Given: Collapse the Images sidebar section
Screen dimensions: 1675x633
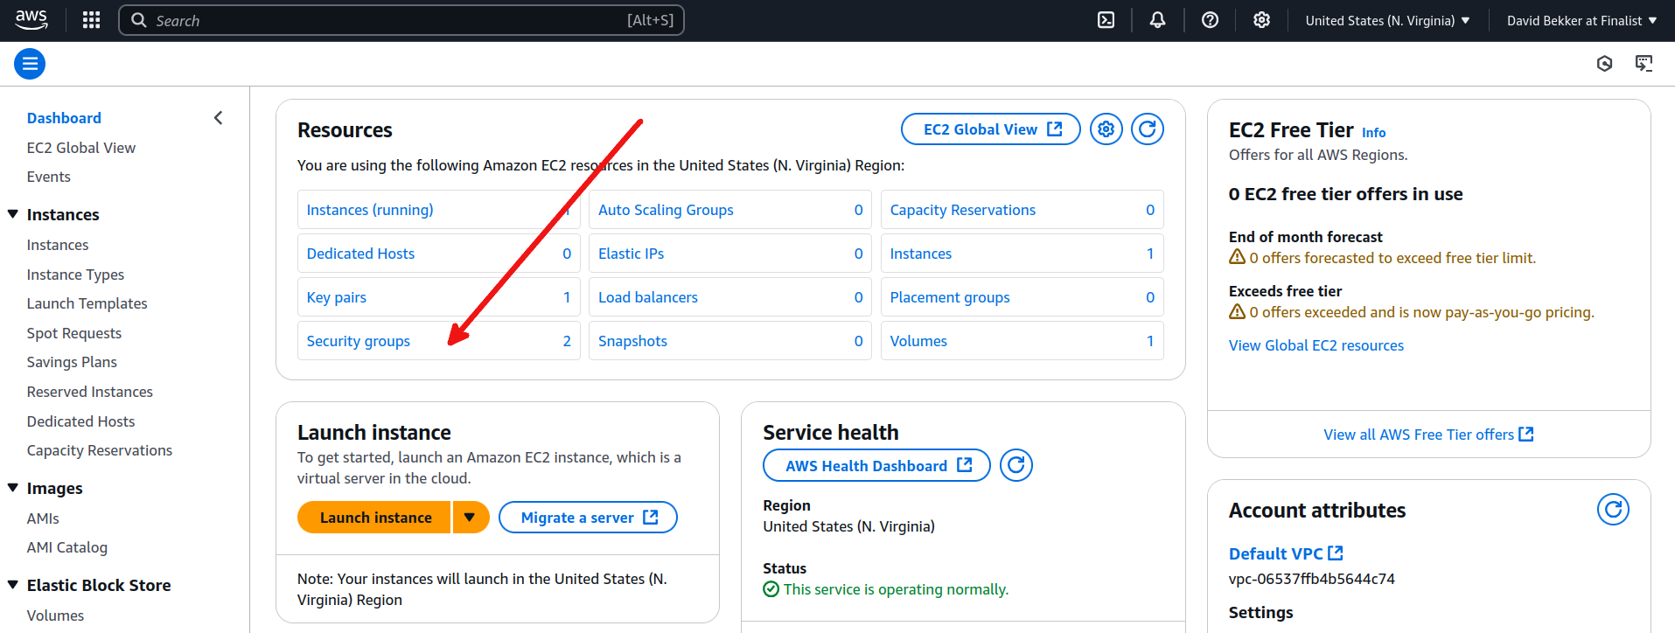Looking at the screenshot, I should [13, 488].
